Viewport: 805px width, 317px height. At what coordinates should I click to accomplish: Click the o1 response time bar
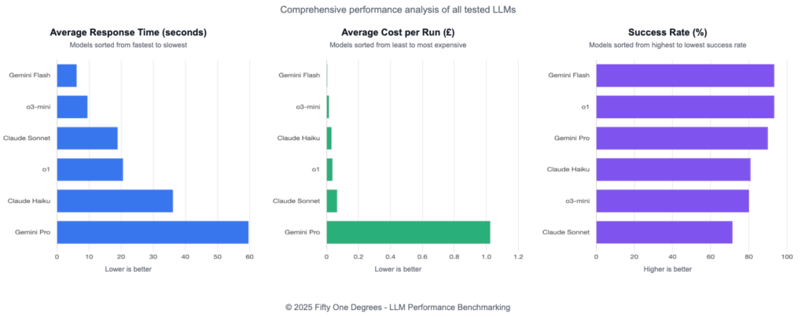click(90, 170)
